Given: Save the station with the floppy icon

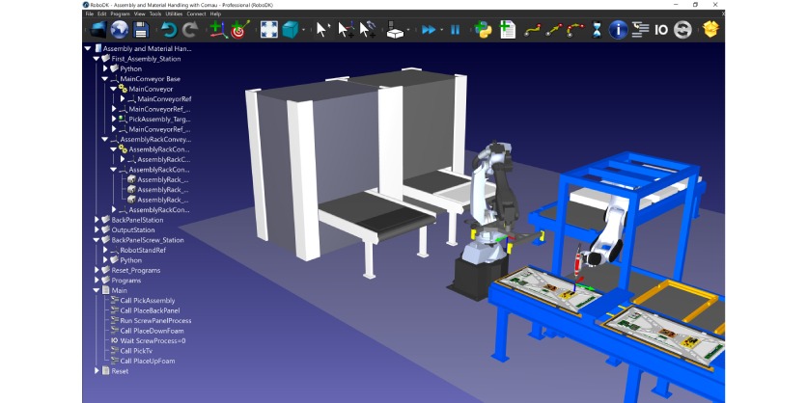Looking at the screenshot, I should [141, 30].
